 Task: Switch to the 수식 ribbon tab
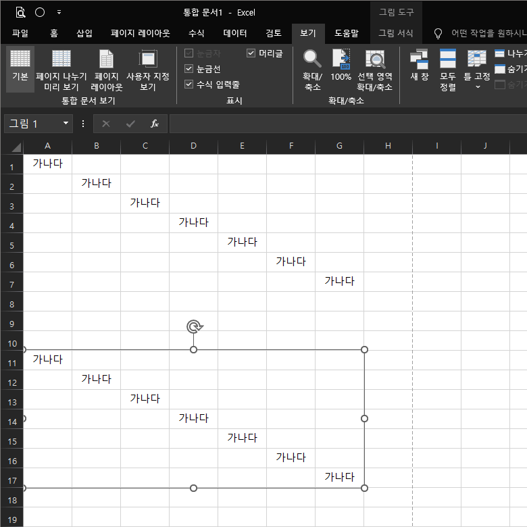(197, 33)
